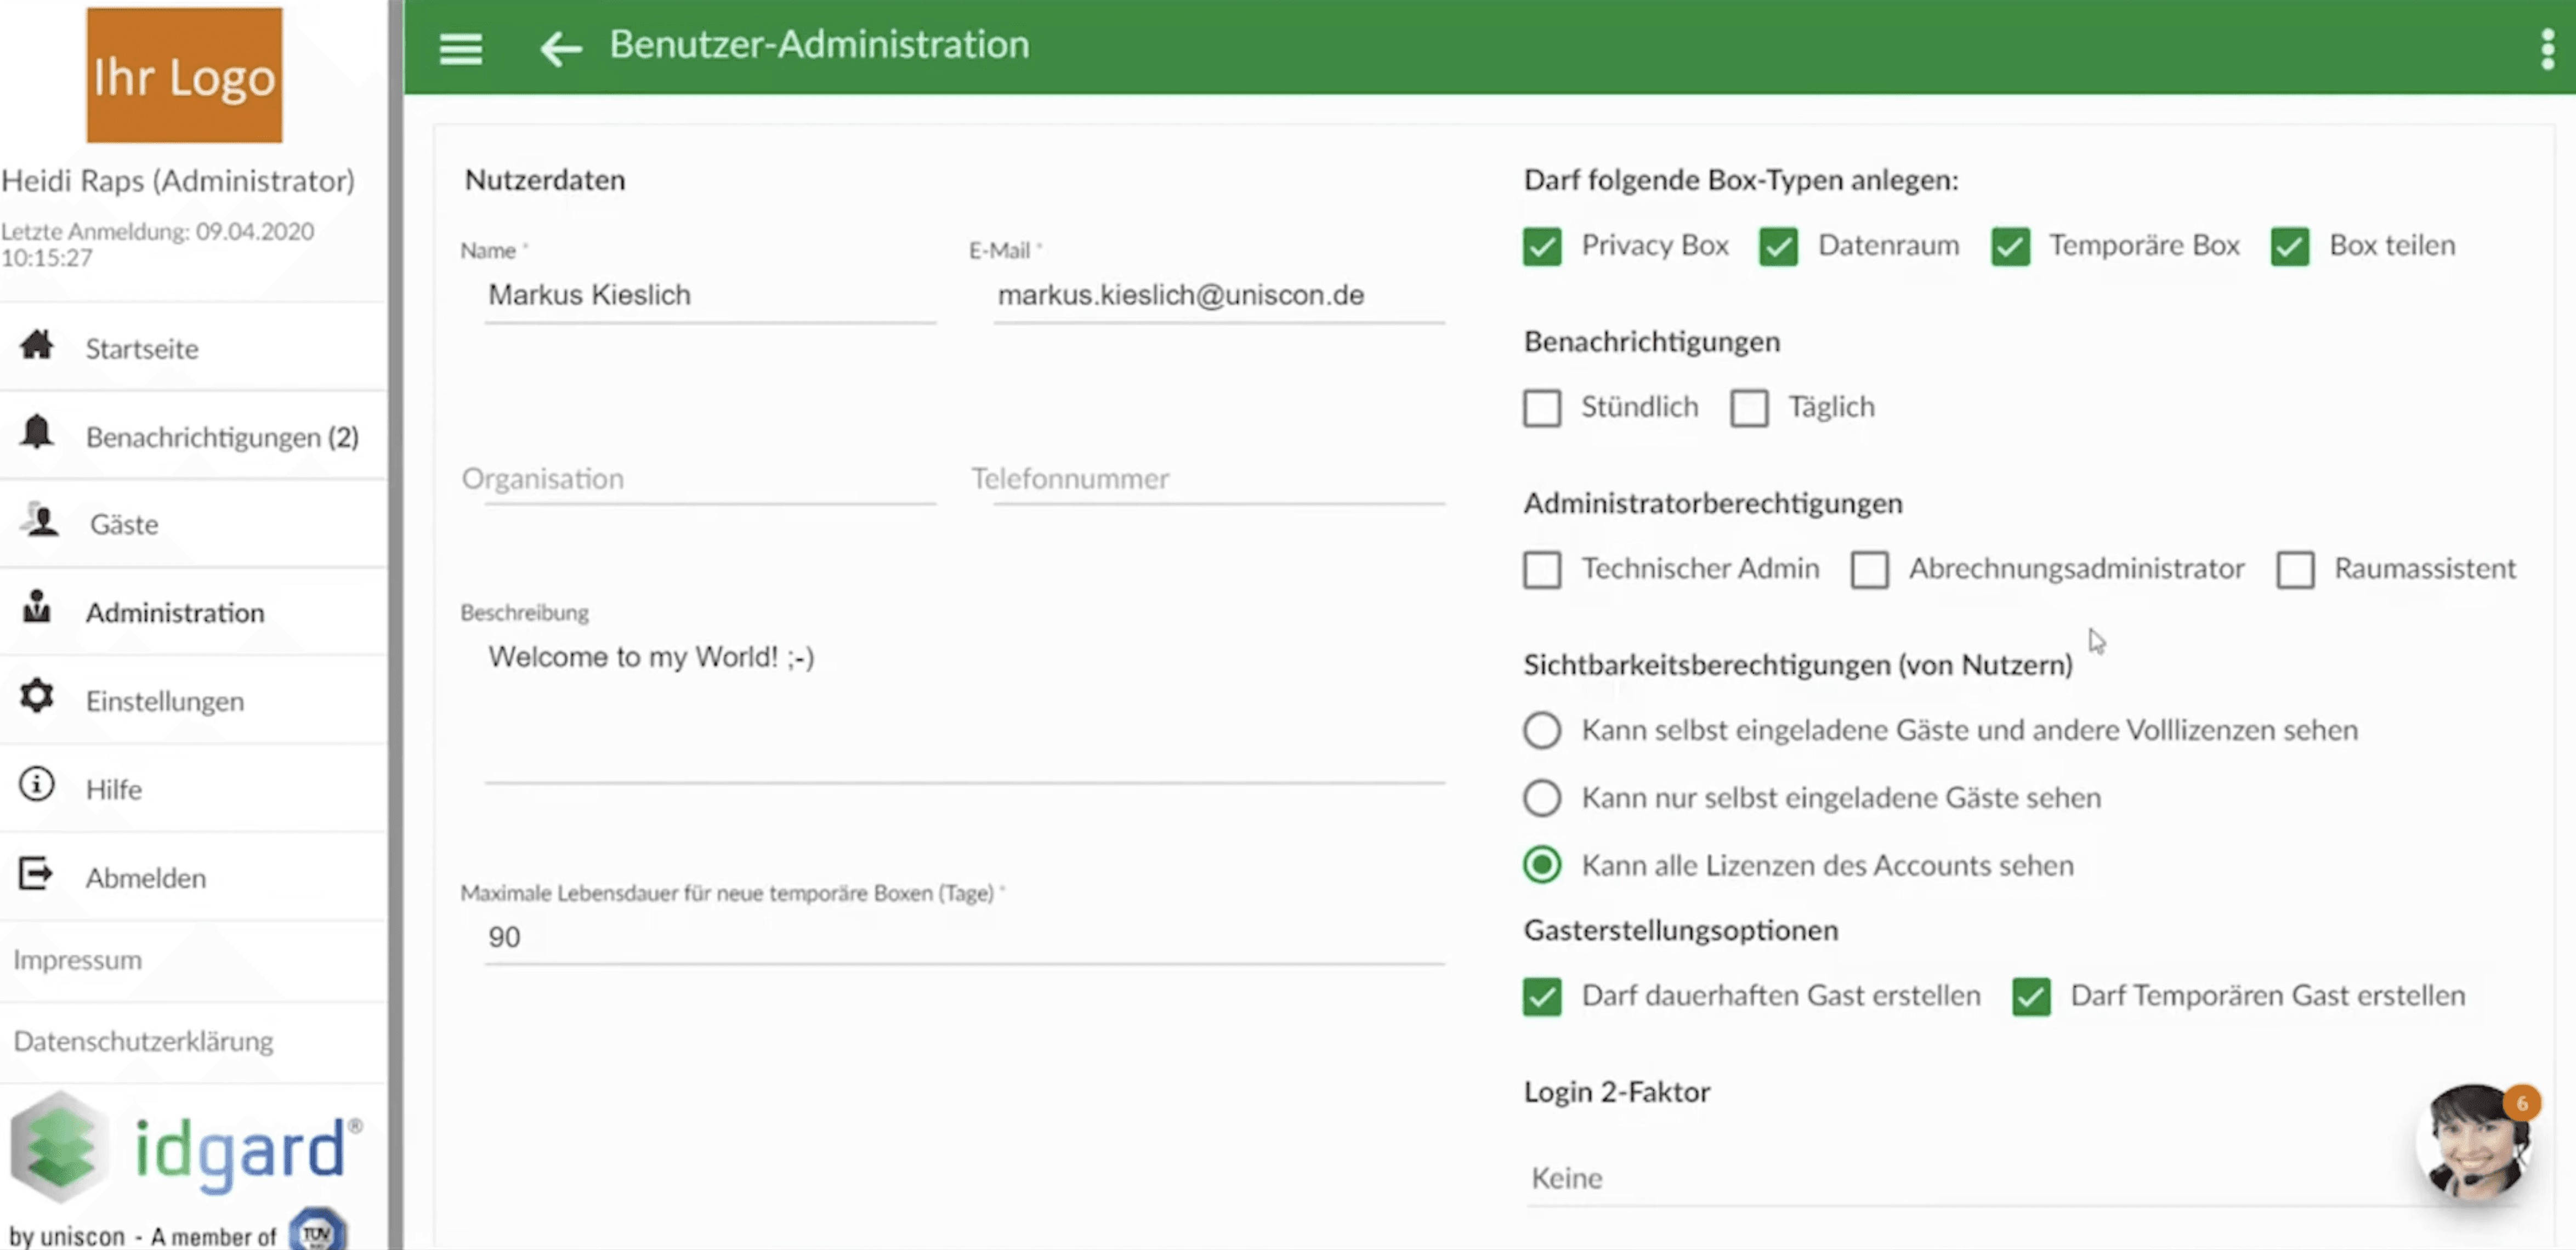Open the three-dot options menu
The height and width of the screenshot is (1250, 2576).
click(2547, 48)
